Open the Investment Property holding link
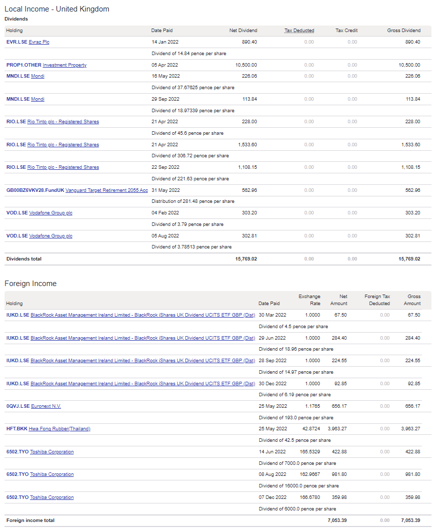The height and width of the screenshot is (529, 437). click(x=65, y=65)
